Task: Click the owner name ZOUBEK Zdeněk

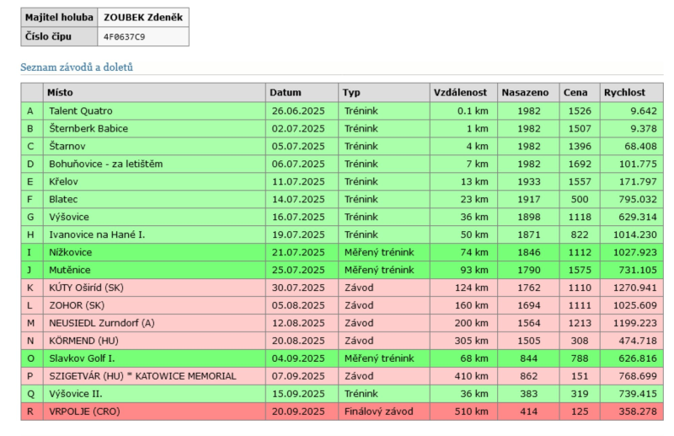Action: tap(142, 17)
